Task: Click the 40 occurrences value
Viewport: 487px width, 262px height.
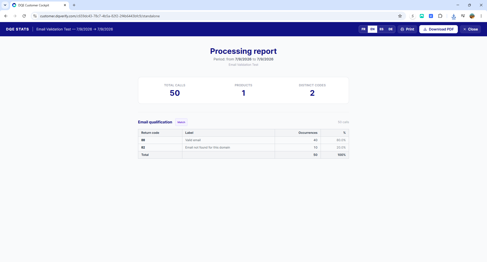Action: [316, 140]
